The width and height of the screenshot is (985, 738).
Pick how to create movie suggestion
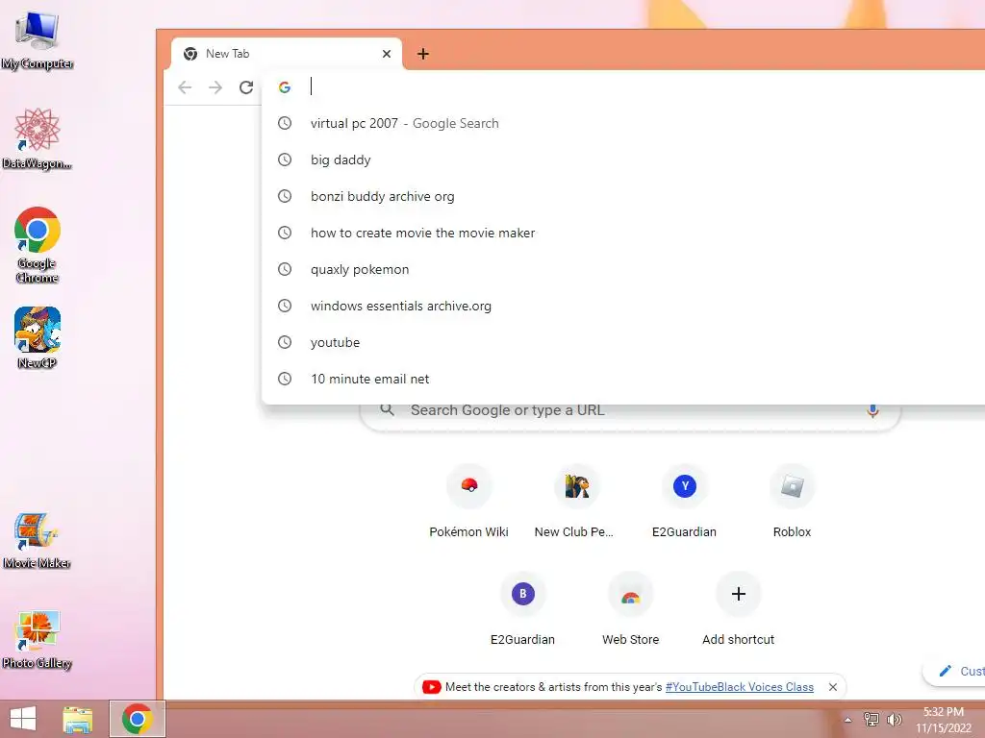[623, 233]
